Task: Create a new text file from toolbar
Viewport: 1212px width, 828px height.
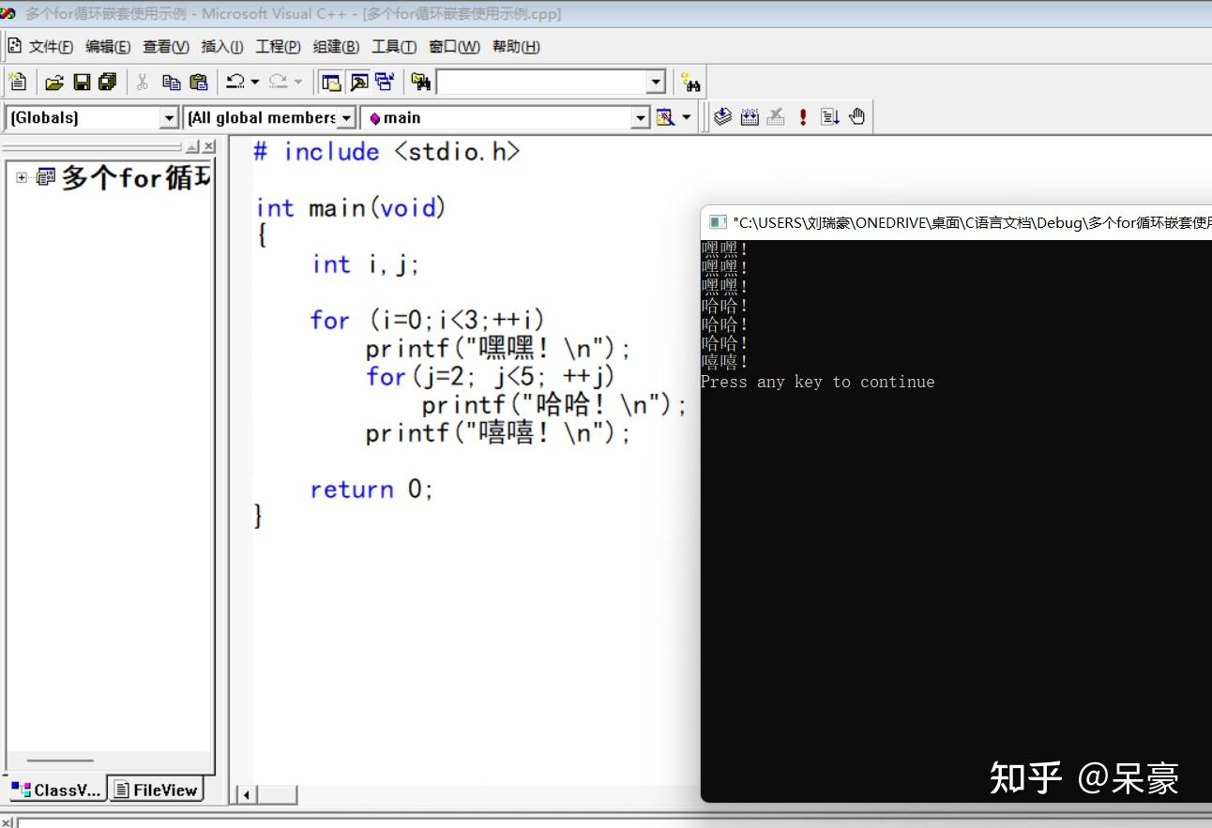Action: (18, 83)
